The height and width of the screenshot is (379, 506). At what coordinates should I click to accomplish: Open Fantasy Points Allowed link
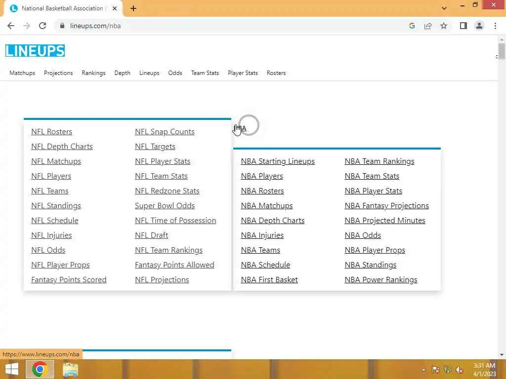(174, 265)
